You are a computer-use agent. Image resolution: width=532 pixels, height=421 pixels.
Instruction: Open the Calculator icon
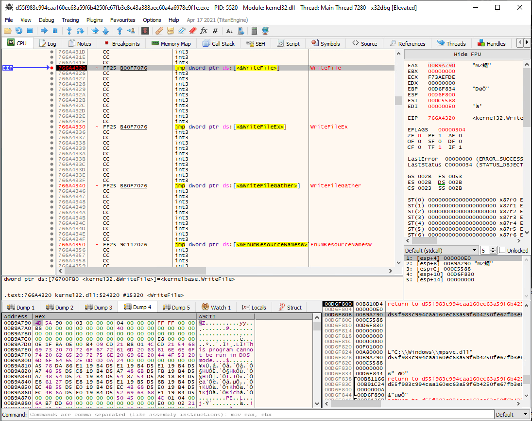(254, 31)
